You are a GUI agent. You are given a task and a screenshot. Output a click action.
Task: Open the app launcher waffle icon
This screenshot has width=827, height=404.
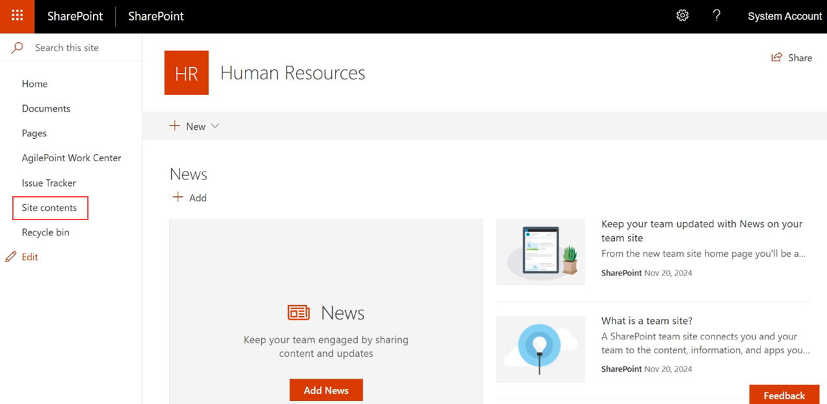click(17, 16)
